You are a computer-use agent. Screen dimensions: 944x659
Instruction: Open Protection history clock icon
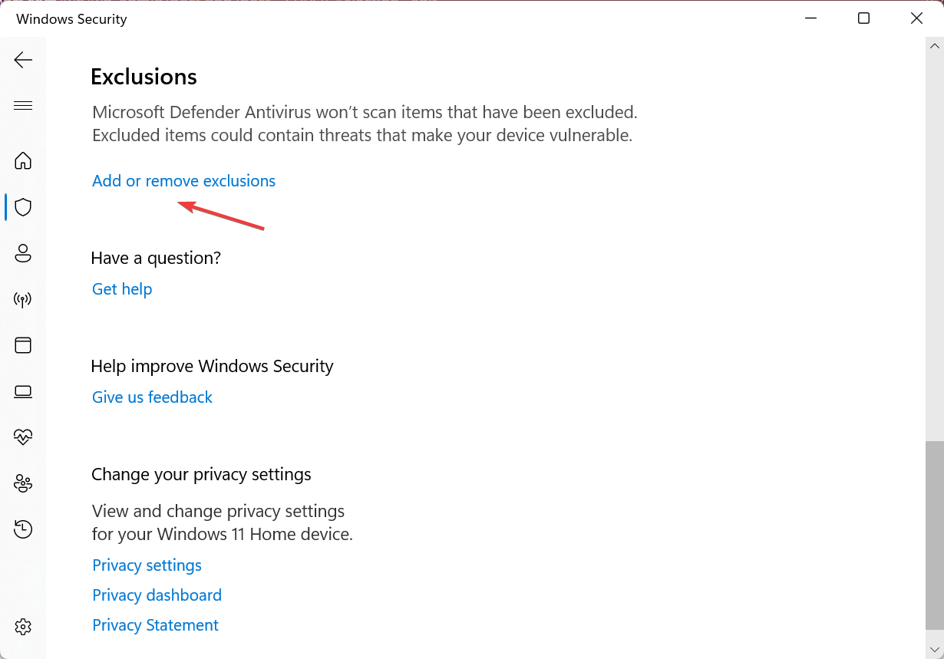pyautogui.click(x=23, y=529)
